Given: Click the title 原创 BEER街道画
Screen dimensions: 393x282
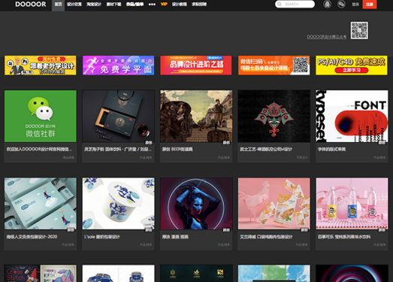Looking at the screenshot, I should coord(177,150).
